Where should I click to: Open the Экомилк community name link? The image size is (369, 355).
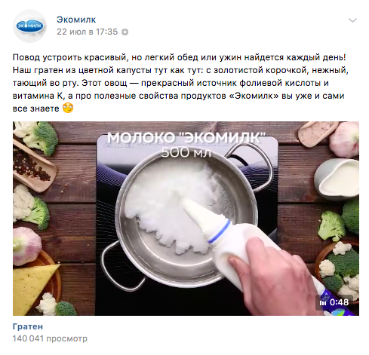click(x=76, y=20)
